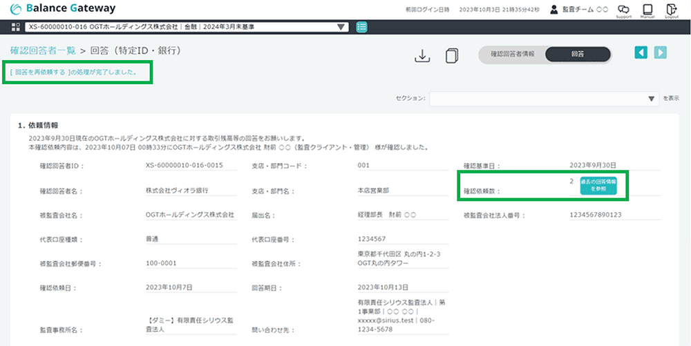The image size is (691, 346).
Task: Open the Manual icon
Action: coord(647,10)
